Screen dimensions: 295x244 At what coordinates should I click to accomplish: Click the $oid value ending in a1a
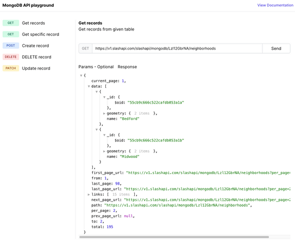point(156,103)
